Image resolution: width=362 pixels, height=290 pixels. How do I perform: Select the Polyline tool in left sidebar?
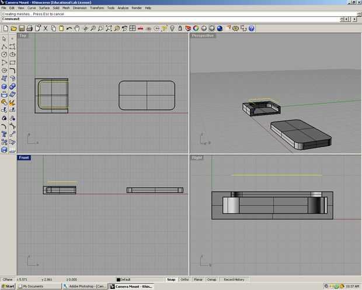(4, 47)
